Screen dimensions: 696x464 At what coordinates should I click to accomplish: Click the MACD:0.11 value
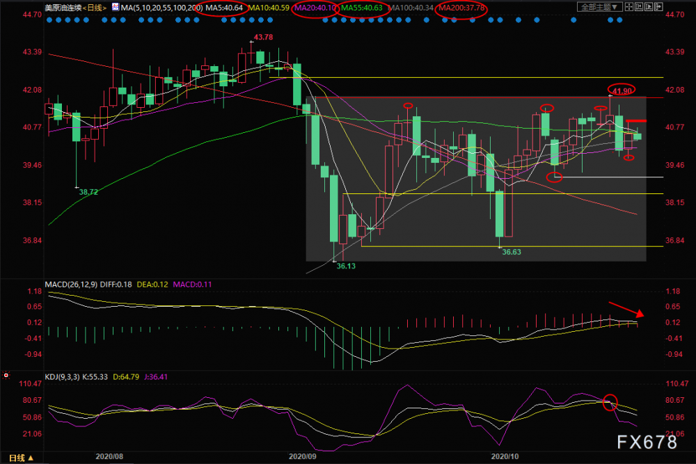[192, 285]
